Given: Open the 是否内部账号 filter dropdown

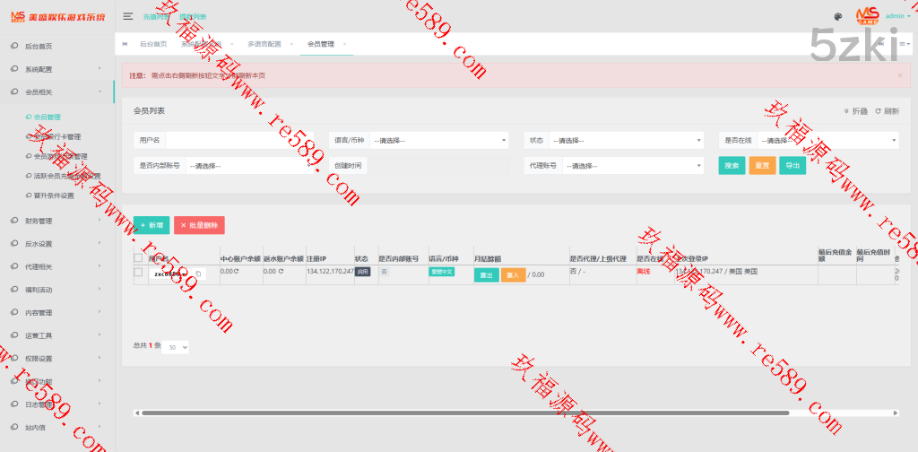Looking at the screenshot, I should [250, 166].
